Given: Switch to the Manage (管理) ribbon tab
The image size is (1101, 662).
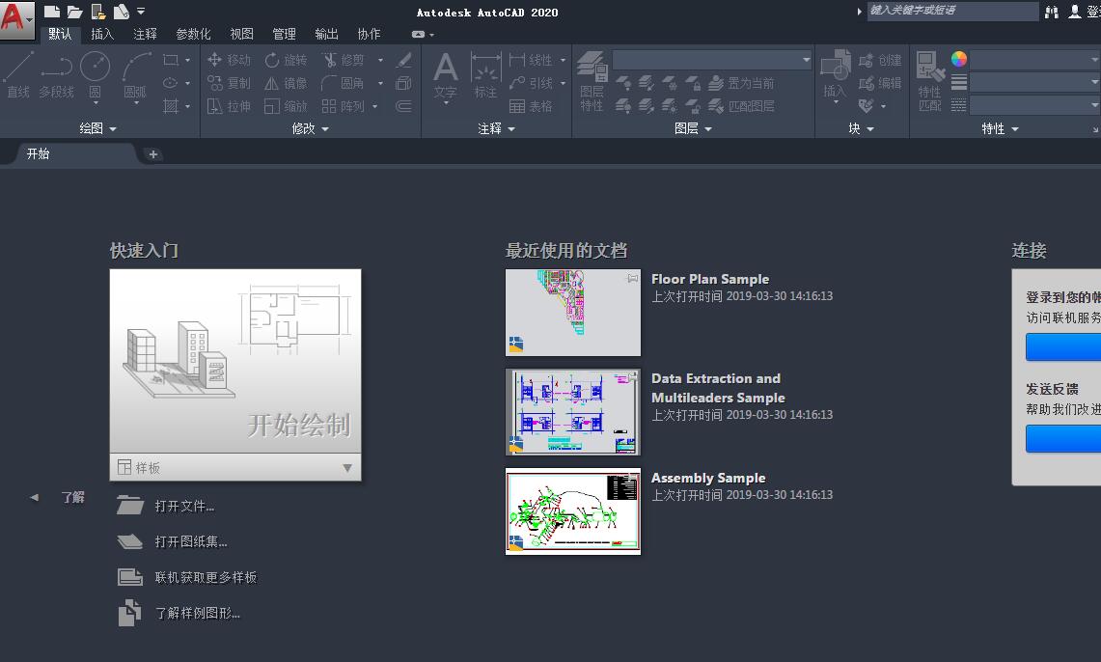Looking at the screenshot, I should [284, 34].
